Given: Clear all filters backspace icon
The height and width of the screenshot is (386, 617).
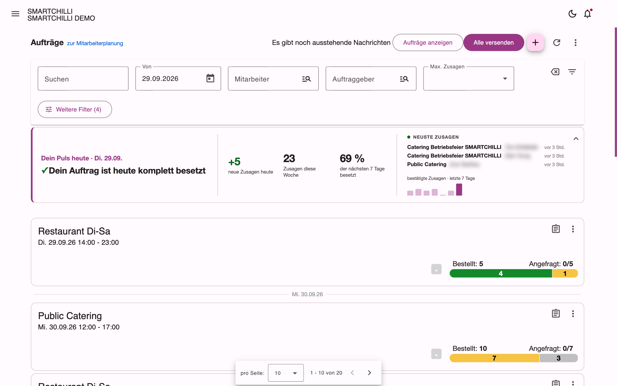Looking at the screenshot, I should point(555,72).
